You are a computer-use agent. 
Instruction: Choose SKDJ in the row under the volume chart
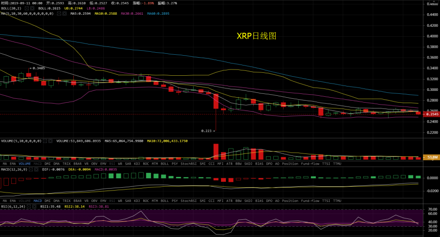point(248,164)
